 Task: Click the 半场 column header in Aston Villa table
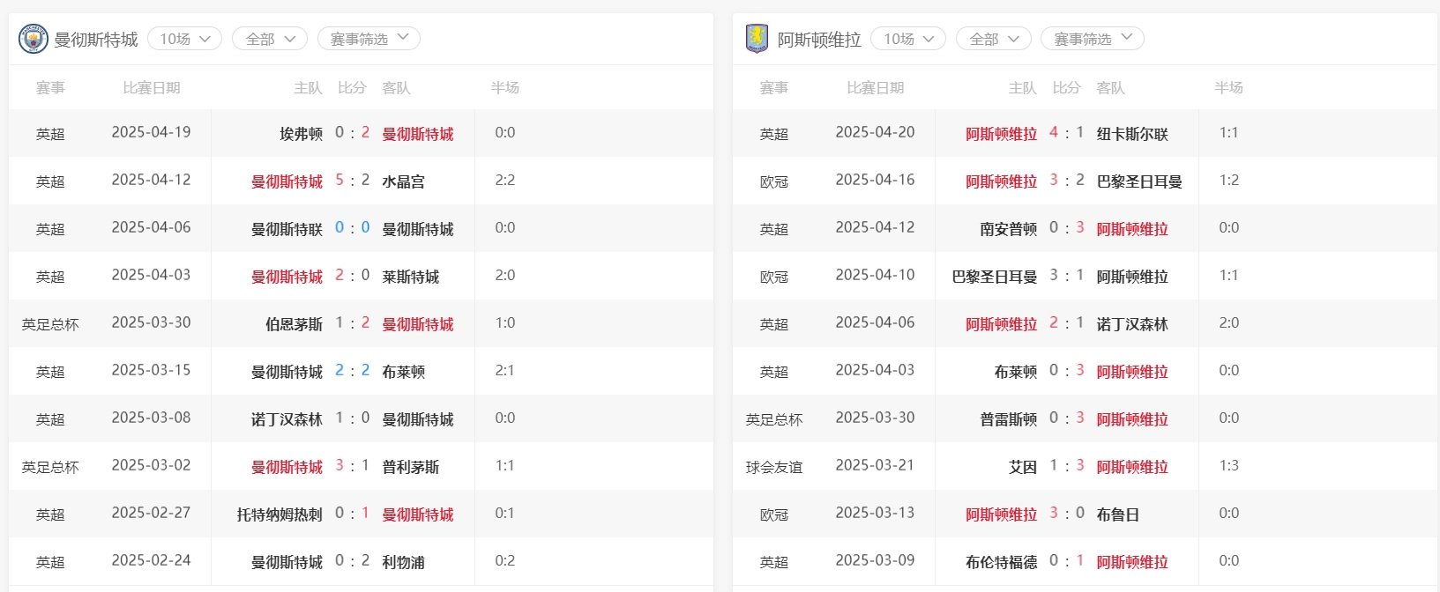[x=1228, y=88]
